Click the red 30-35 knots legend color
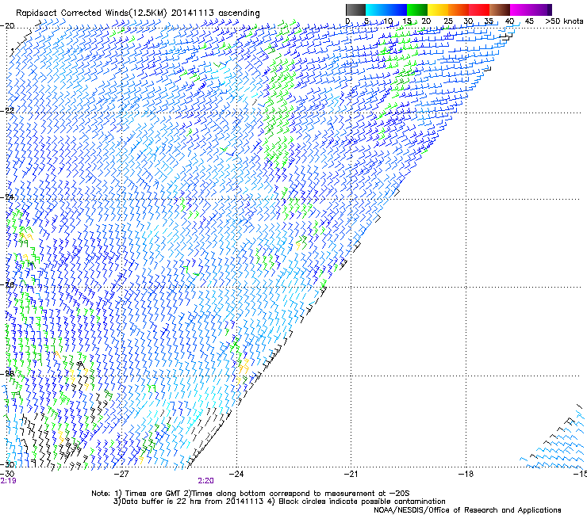 pyautogui.click(x=479, y=10)
